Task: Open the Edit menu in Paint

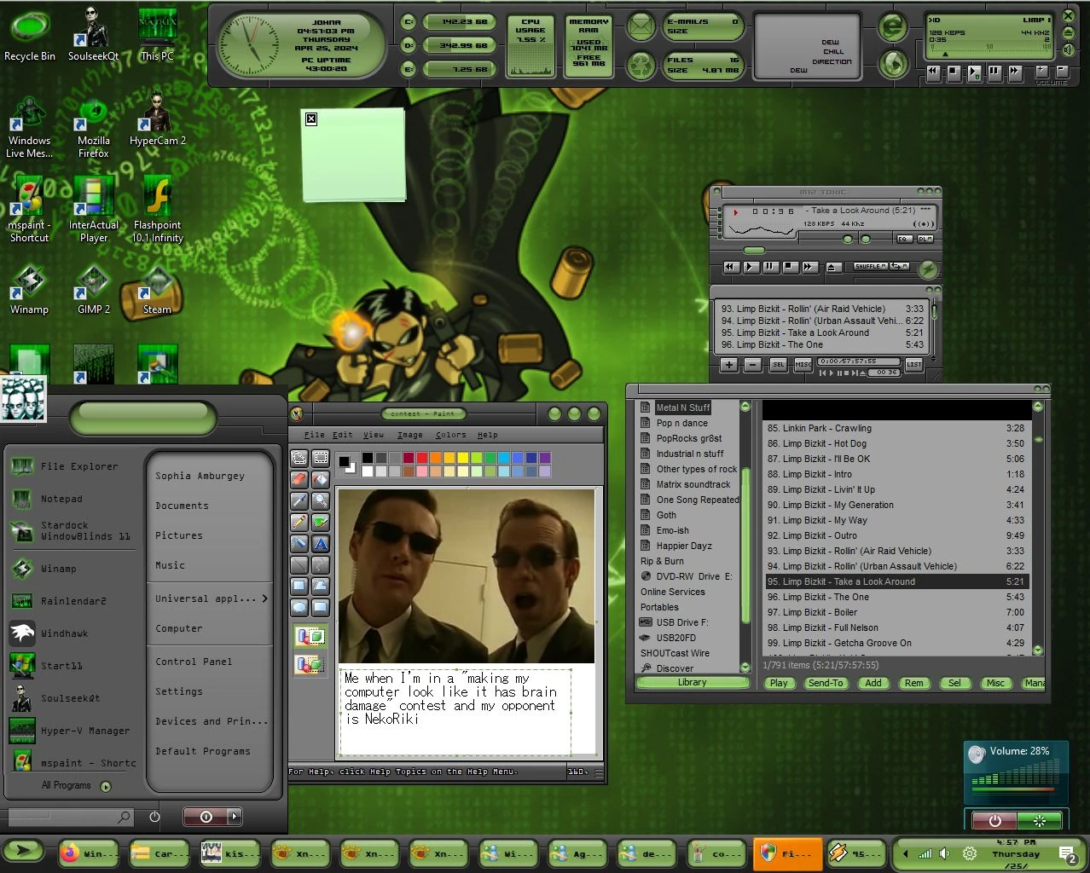Action: 342,435
